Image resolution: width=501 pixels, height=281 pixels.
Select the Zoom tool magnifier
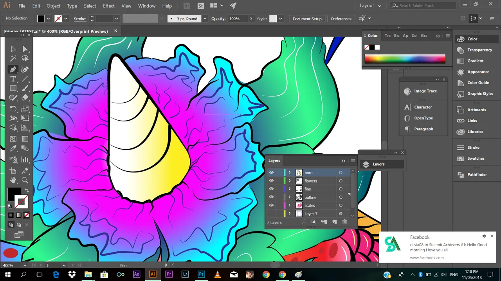click(25, 180)
